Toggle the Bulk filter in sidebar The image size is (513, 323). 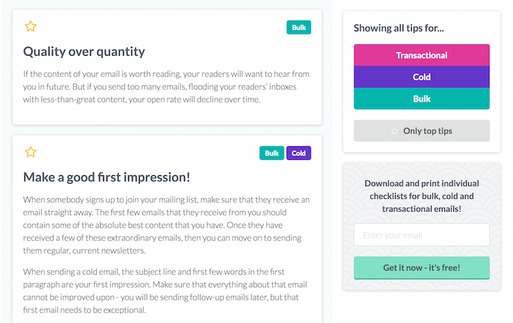[x=421, y=98]
